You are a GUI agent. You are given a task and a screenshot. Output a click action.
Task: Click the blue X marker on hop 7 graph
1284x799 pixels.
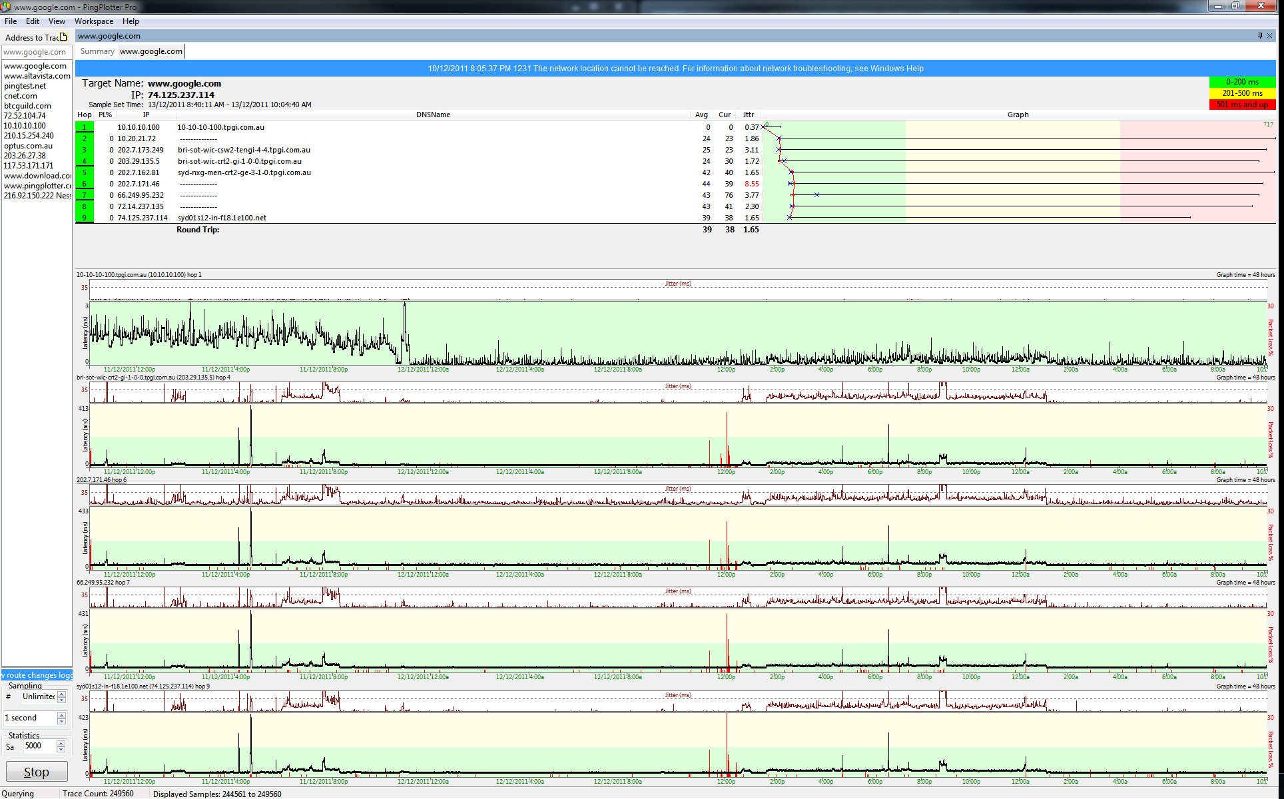[816, 195]
